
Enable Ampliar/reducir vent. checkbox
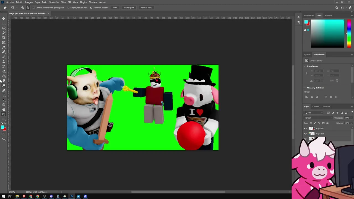[x=68, y=8]
